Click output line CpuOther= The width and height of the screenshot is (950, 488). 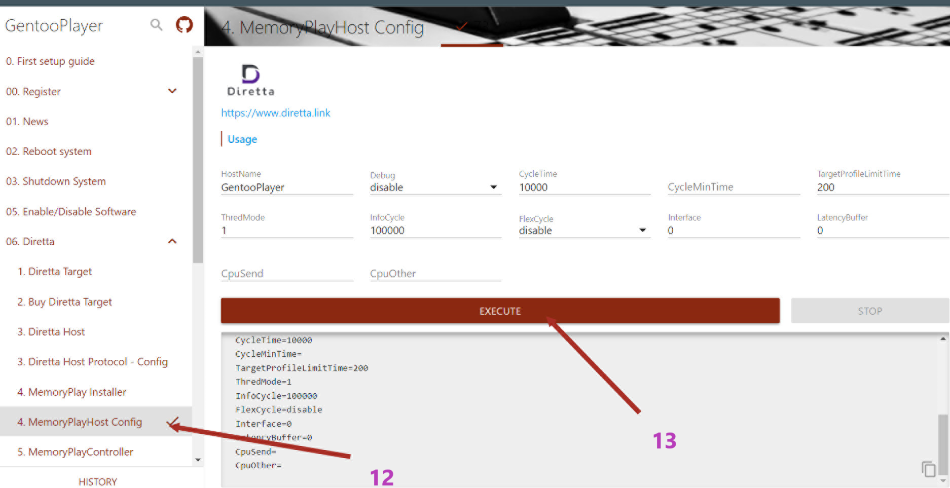(258, 466)
